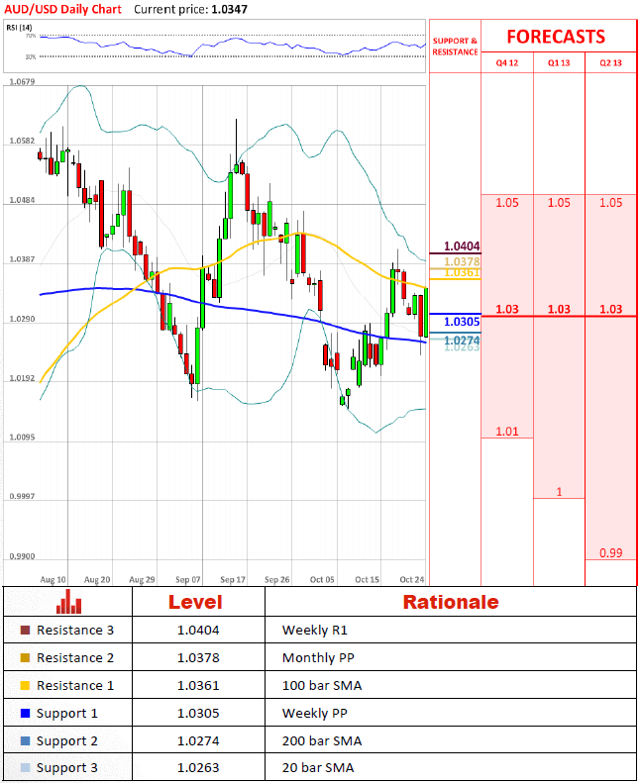The width and height of the screenshot is (641, 783).
Task: Click the RSI (14) indicator label
Action: click(x=18, y=28)
